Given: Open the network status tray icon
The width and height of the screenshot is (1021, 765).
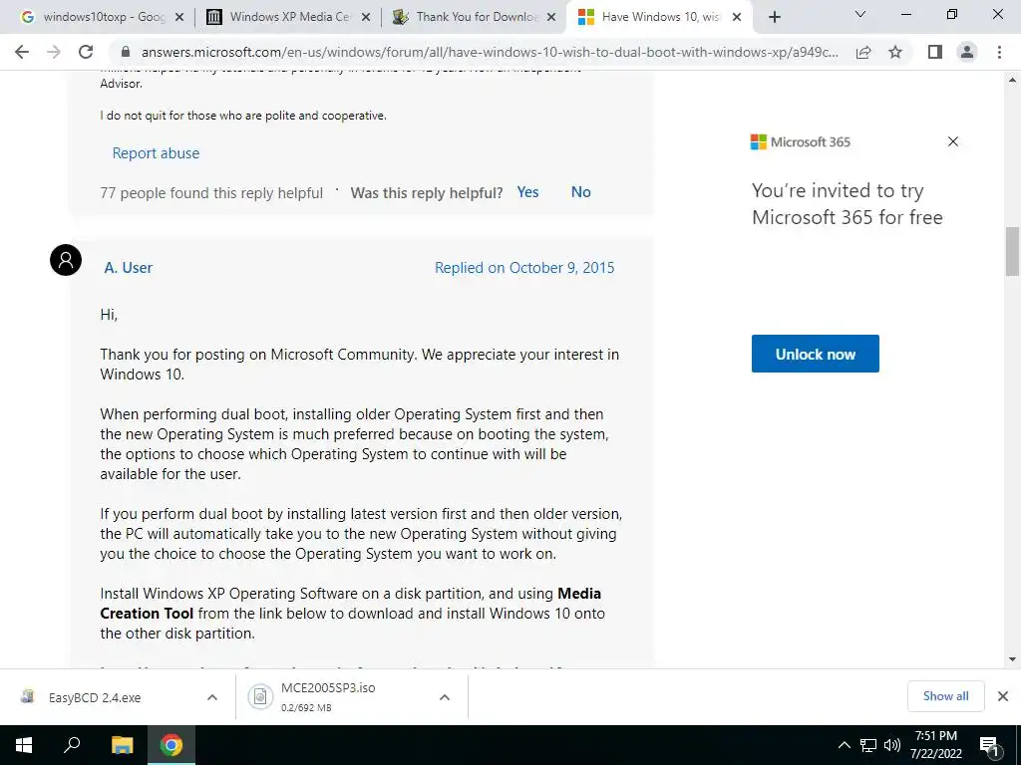Looking at the screenshot, I should click(x=868, y=745).
